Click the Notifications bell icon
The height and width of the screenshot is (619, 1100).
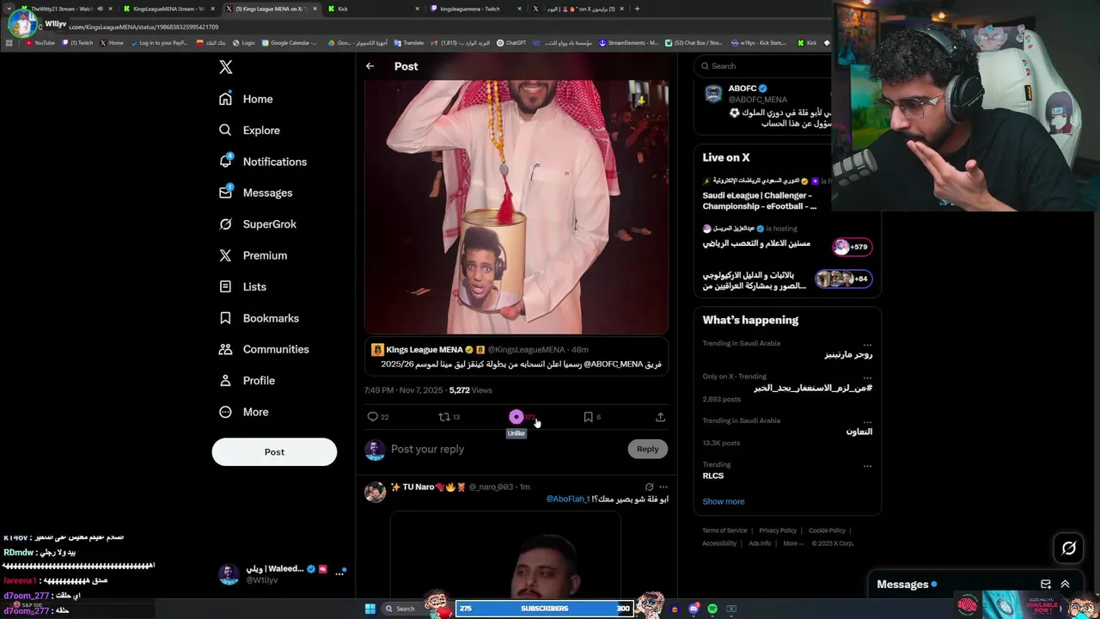point(225,162)
